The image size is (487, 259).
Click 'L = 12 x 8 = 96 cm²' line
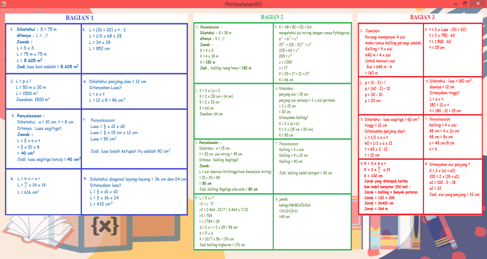[107, 100]
